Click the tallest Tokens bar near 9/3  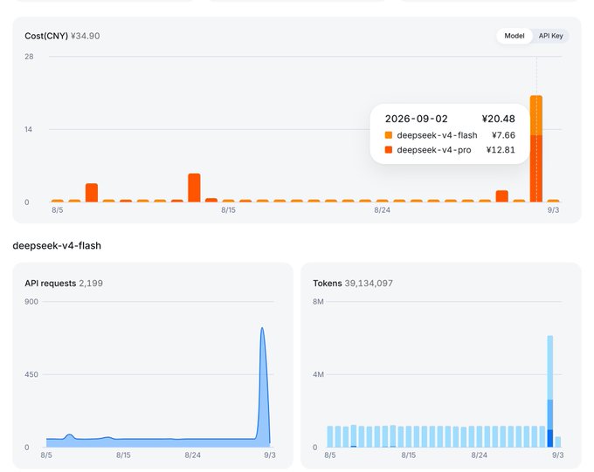point(549,391)
